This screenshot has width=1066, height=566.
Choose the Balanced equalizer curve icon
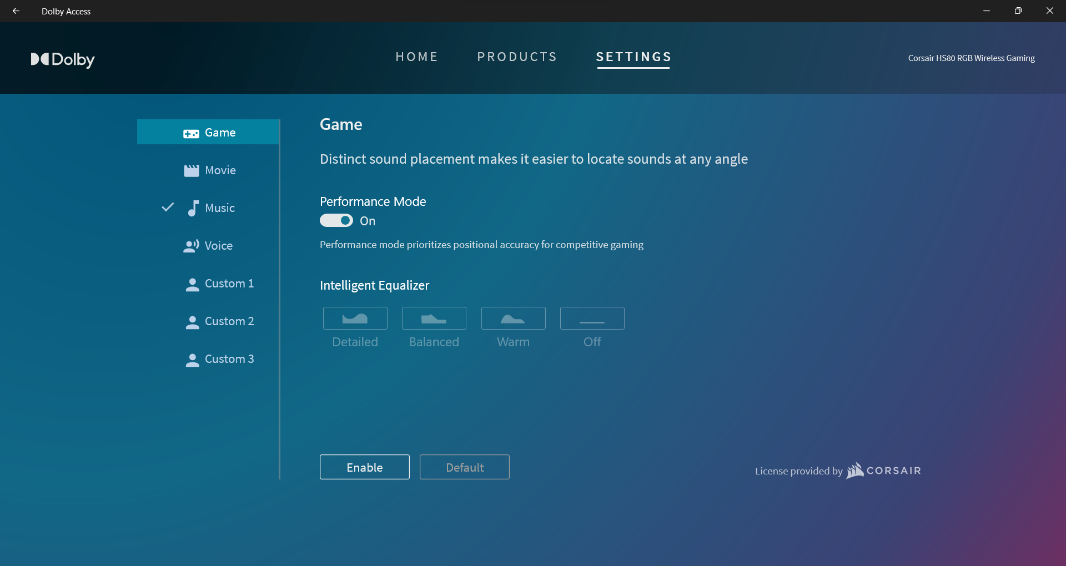[x=434, y=319]
